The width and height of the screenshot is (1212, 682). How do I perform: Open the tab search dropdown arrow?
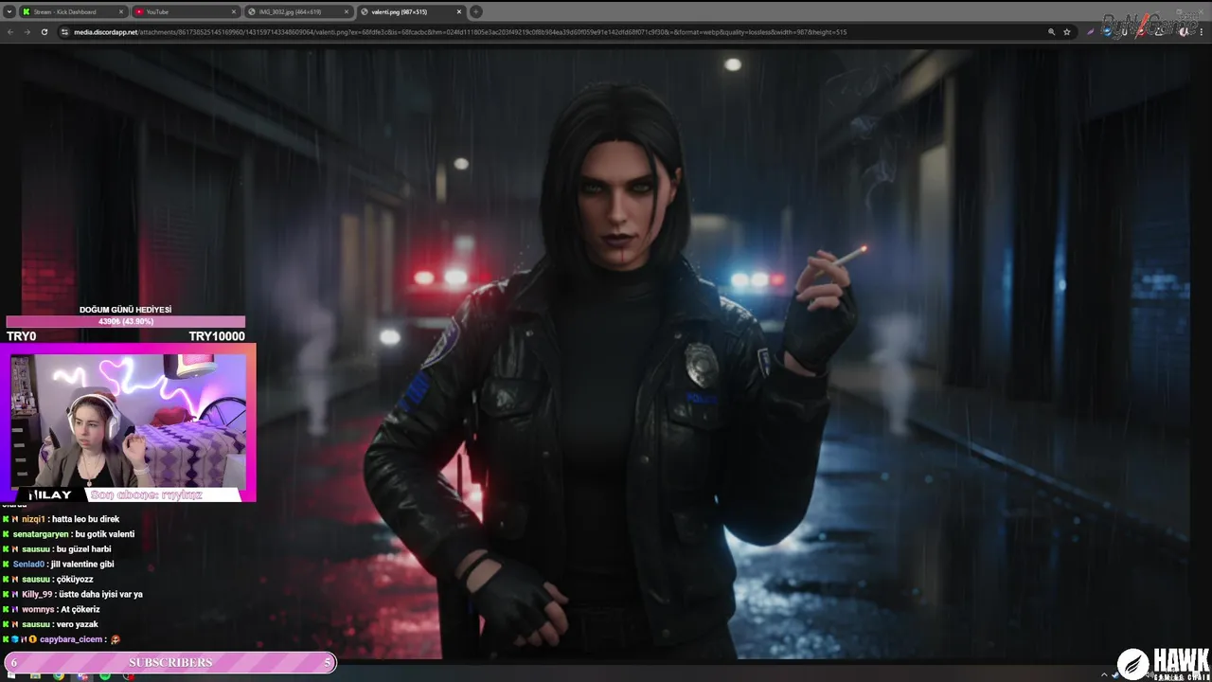click(9, 11)
